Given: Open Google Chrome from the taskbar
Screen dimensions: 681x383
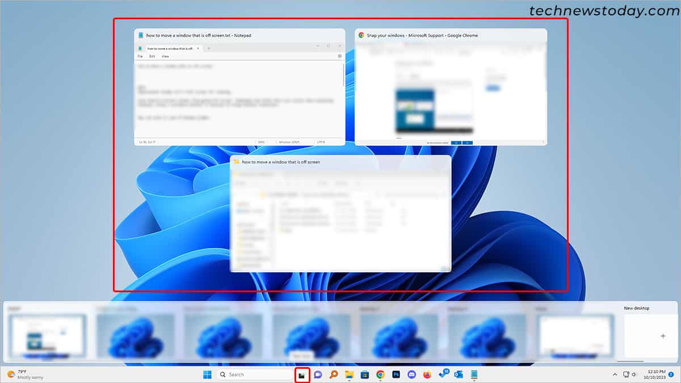Looking at the screenshot, I should 380,374.
